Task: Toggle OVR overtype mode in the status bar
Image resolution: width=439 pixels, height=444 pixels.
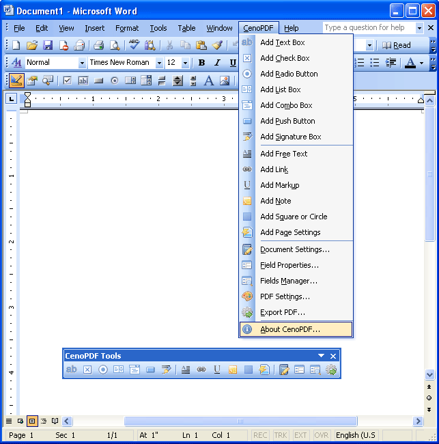Action: tap(321, 435)
